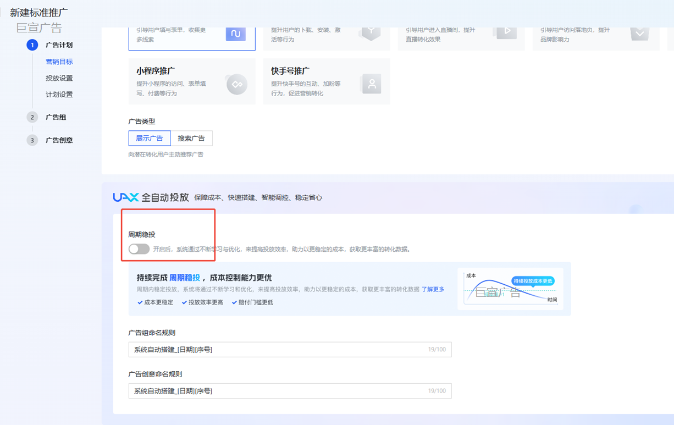Click the cost-over-time chart thumbnail

point(510,289)
